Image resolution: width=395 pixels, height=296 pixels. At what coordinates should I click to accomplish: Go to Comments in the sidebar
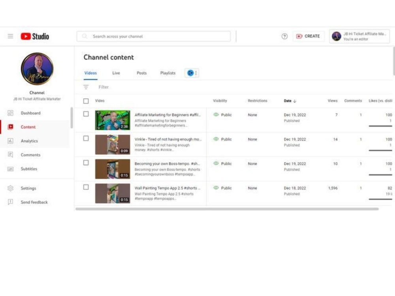[x=34, y=155]
